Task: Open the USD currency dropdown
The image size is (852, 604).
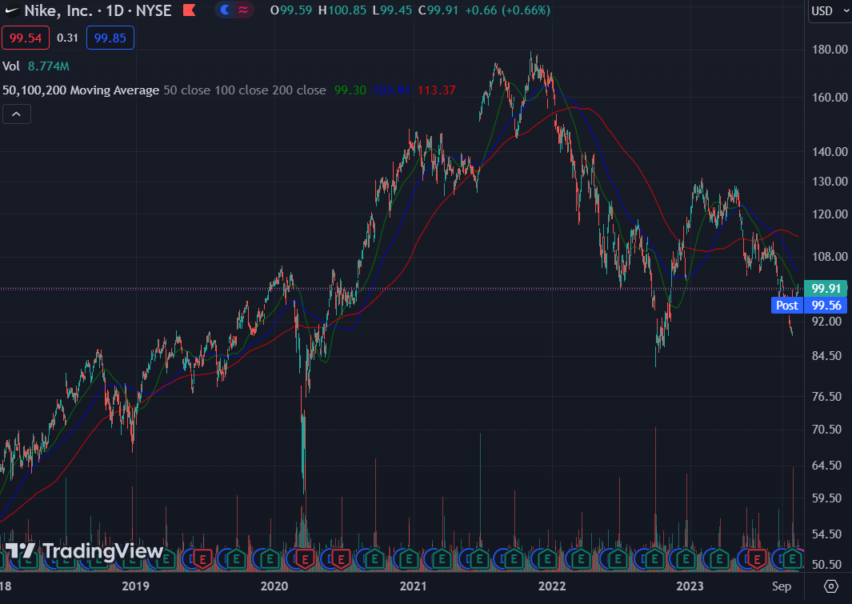Action: point(829,11)
